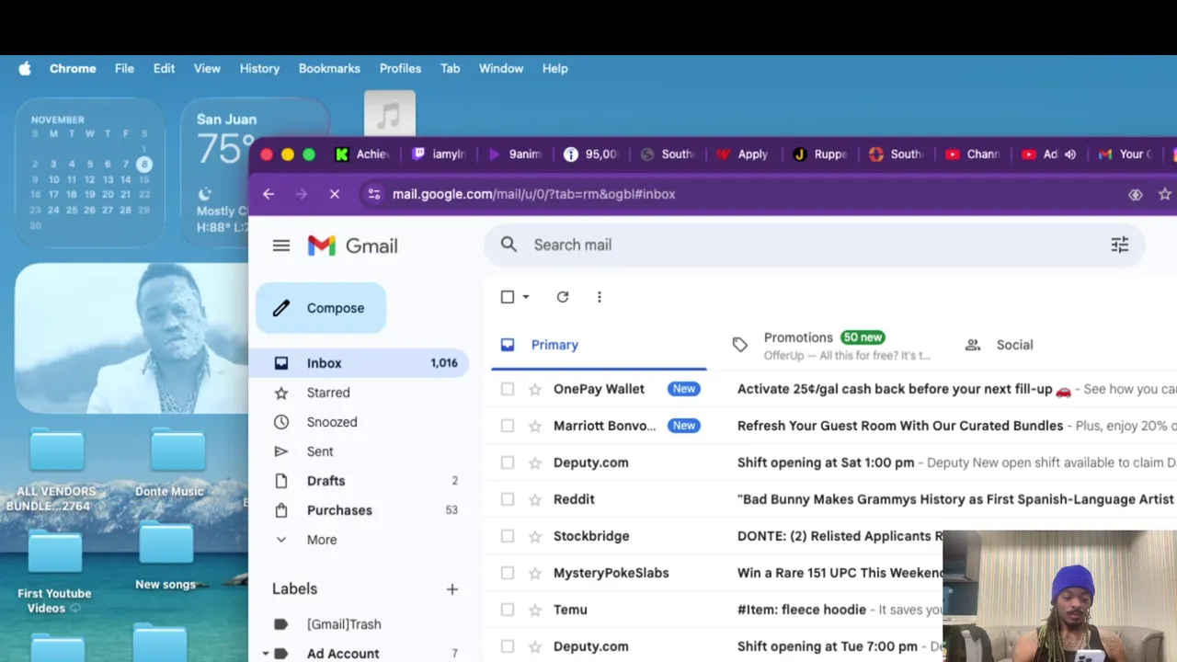The height and width of the screenshot is (662, 1177).
Task: Open search options filter icon
Action: [x=1119, y=245]
